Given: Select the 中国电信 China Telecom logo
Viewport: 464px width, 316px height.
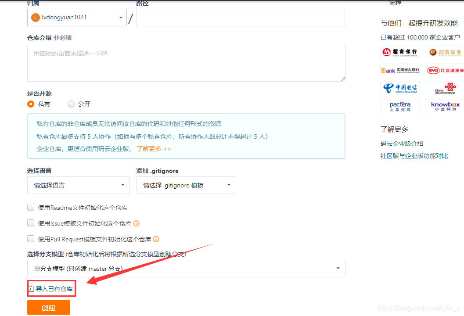Looking at the screenshot, I should [400, 88].
